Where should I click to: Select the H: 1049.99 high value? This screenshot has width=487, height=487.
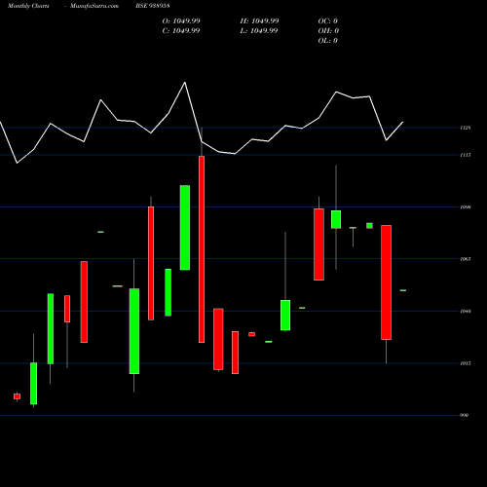coord(259,21)
